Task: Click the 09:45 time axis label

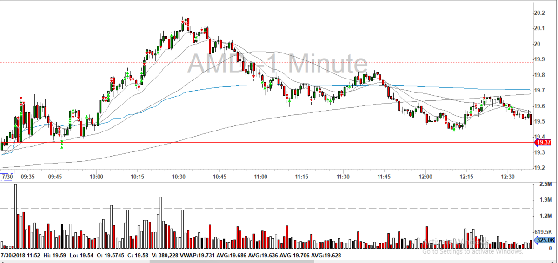Action: click(55, 177)
